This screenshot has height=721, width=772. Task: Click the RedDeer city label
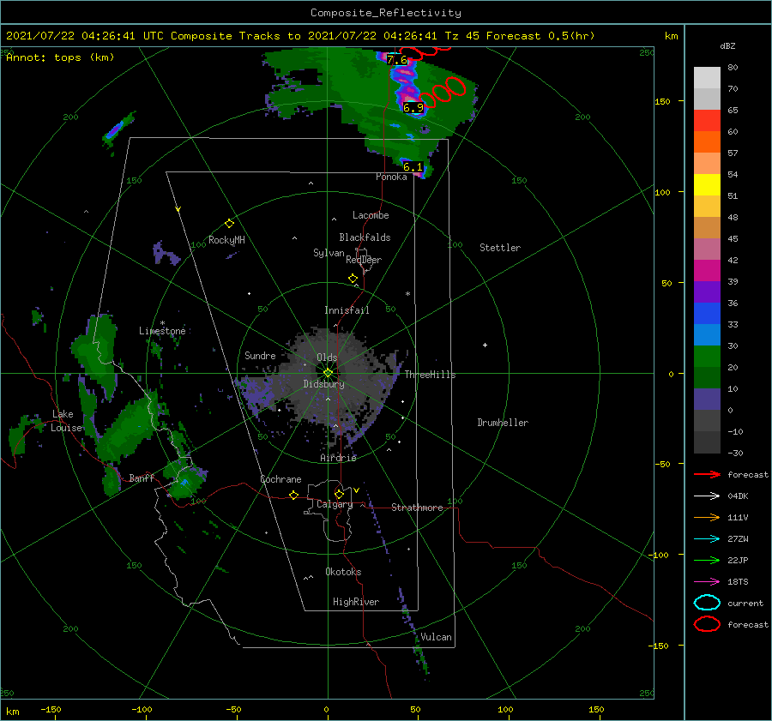pos(364,260)
